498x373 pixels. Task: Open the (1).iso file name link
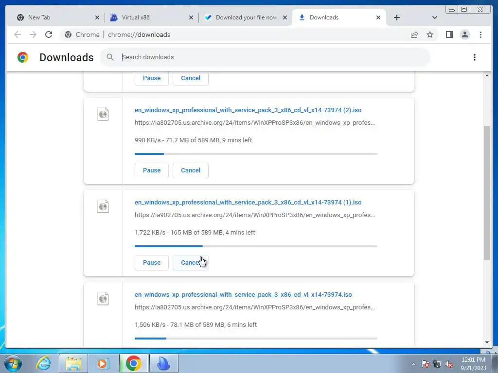pos(248,203)
